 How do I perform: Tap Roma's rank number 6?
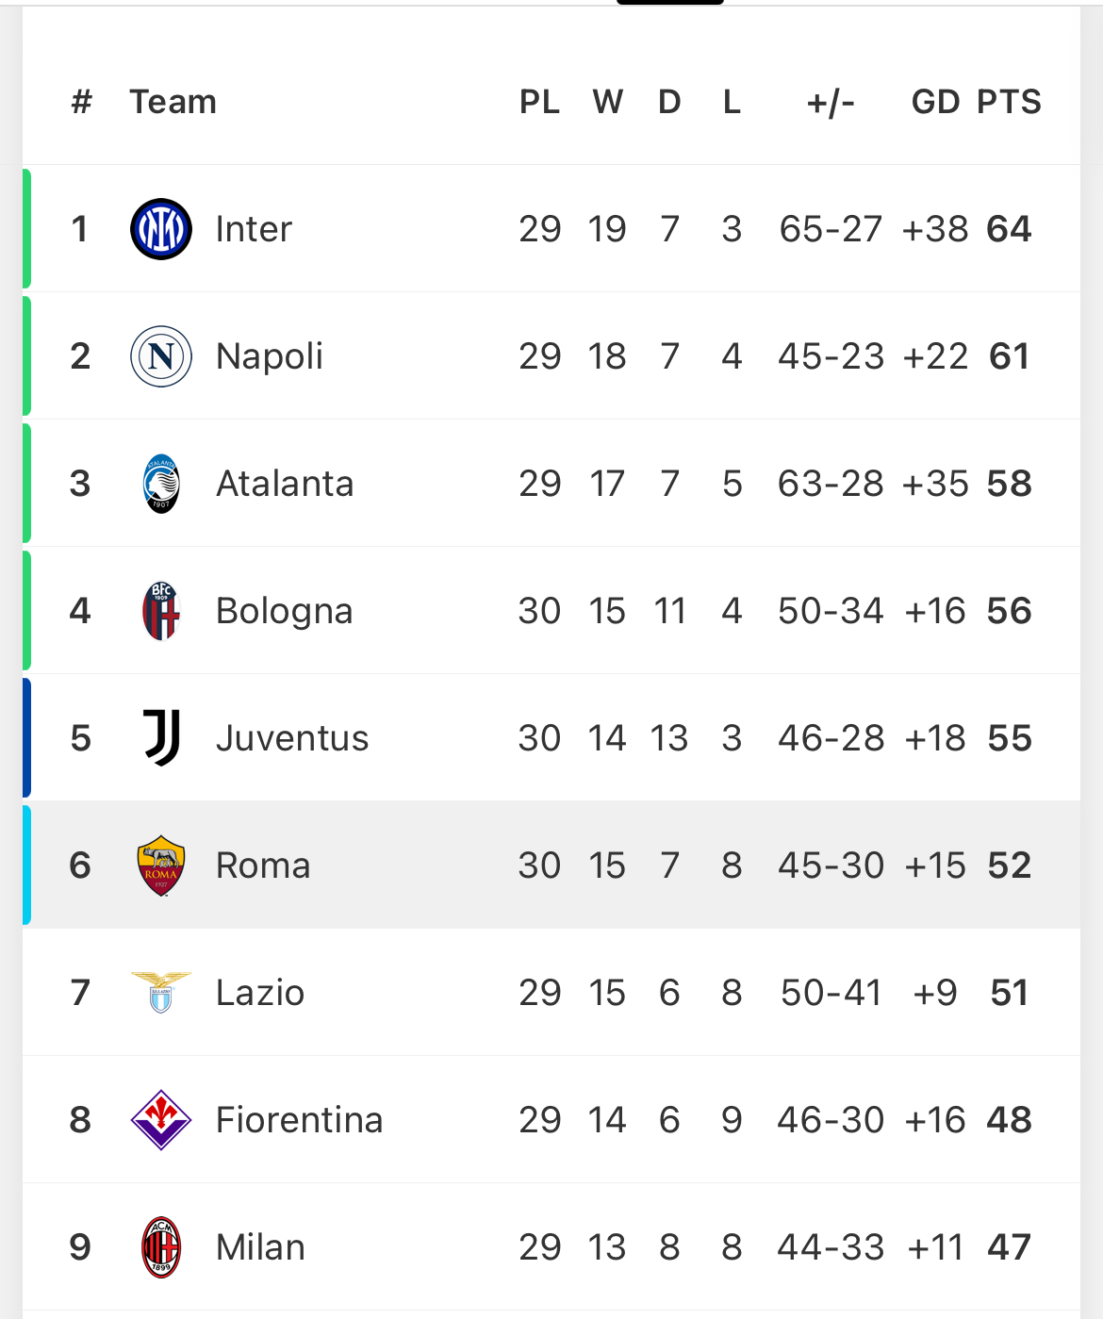pyautogui.click(x=80, y=866)
